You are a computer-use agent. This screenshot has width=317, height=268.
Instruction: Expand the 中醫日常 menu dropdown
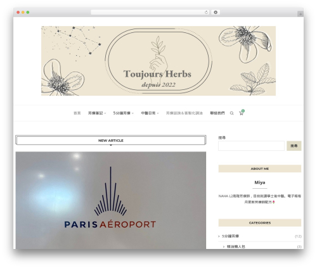(150, 113)
